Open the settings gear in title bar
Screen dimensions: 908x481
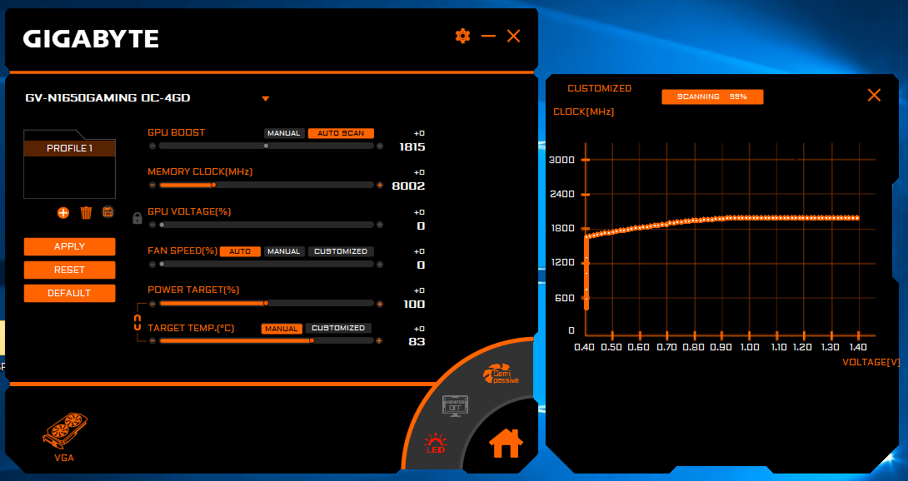click(462, 36)
